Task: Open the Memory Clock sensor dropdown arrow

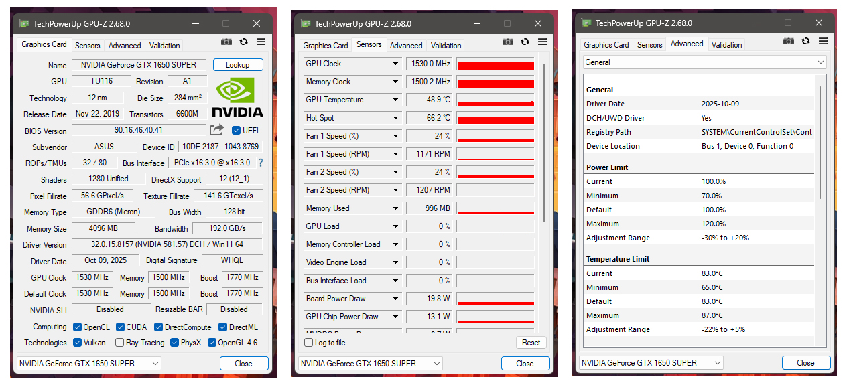Action: [x=395, y=82]
